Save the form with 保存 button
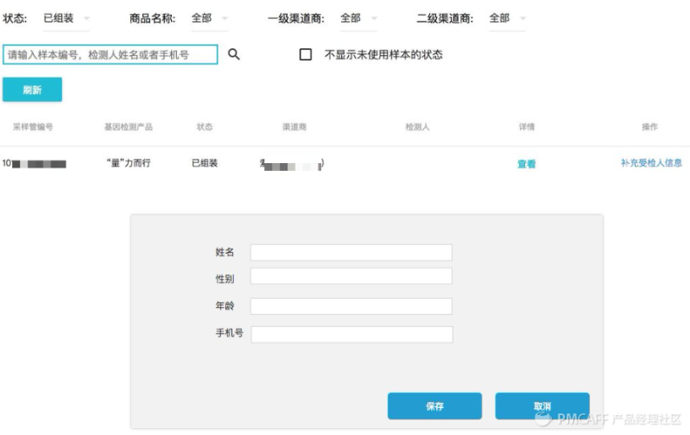The width and height of the screenshot is (690, 435). (434, 406)
